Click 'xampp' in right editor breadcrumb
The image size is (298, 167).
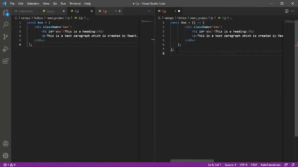click(169, 18)
